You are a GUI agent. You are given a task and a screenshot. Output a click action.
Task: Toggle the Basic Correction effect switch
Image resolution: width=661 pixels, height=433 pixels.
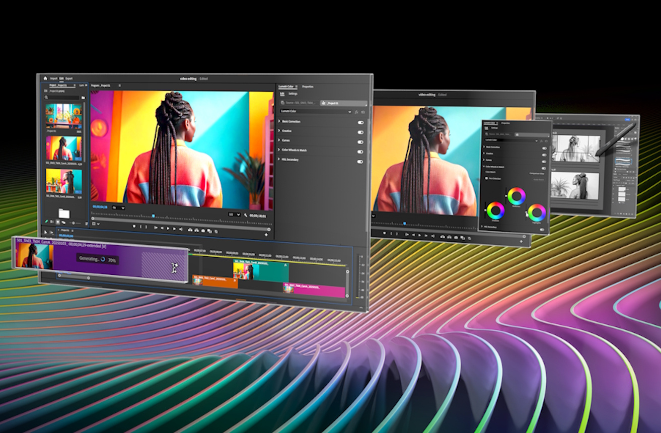click(360, 122)
